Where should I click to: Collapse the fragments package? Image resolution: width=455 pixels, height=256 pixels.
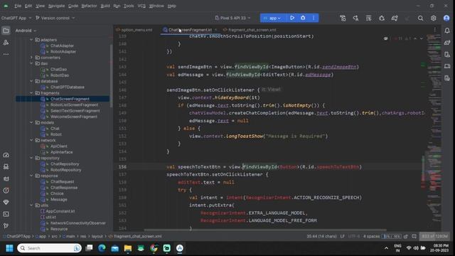pyautogui.click(x=31, y=93)
